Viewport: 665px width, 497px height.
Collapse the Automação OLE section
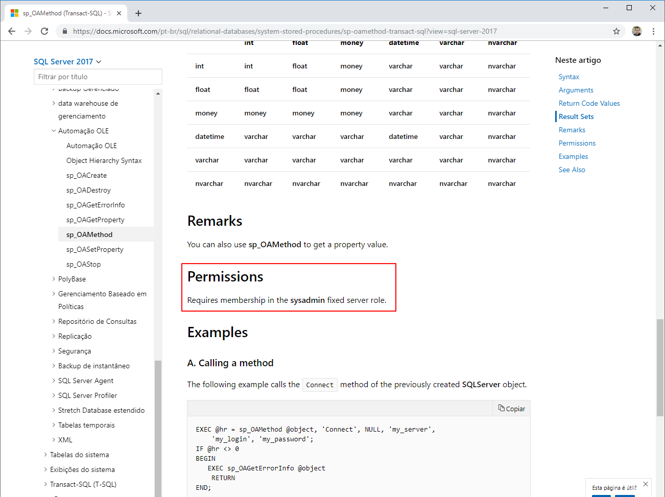click(54, 130)
